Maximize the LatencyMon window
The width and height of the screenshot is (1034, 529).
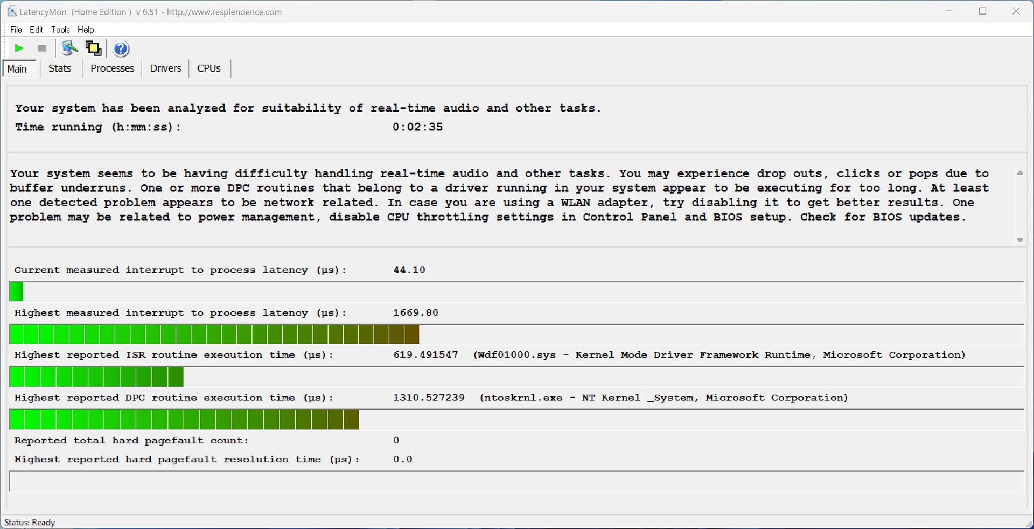[x=983, y=11]
